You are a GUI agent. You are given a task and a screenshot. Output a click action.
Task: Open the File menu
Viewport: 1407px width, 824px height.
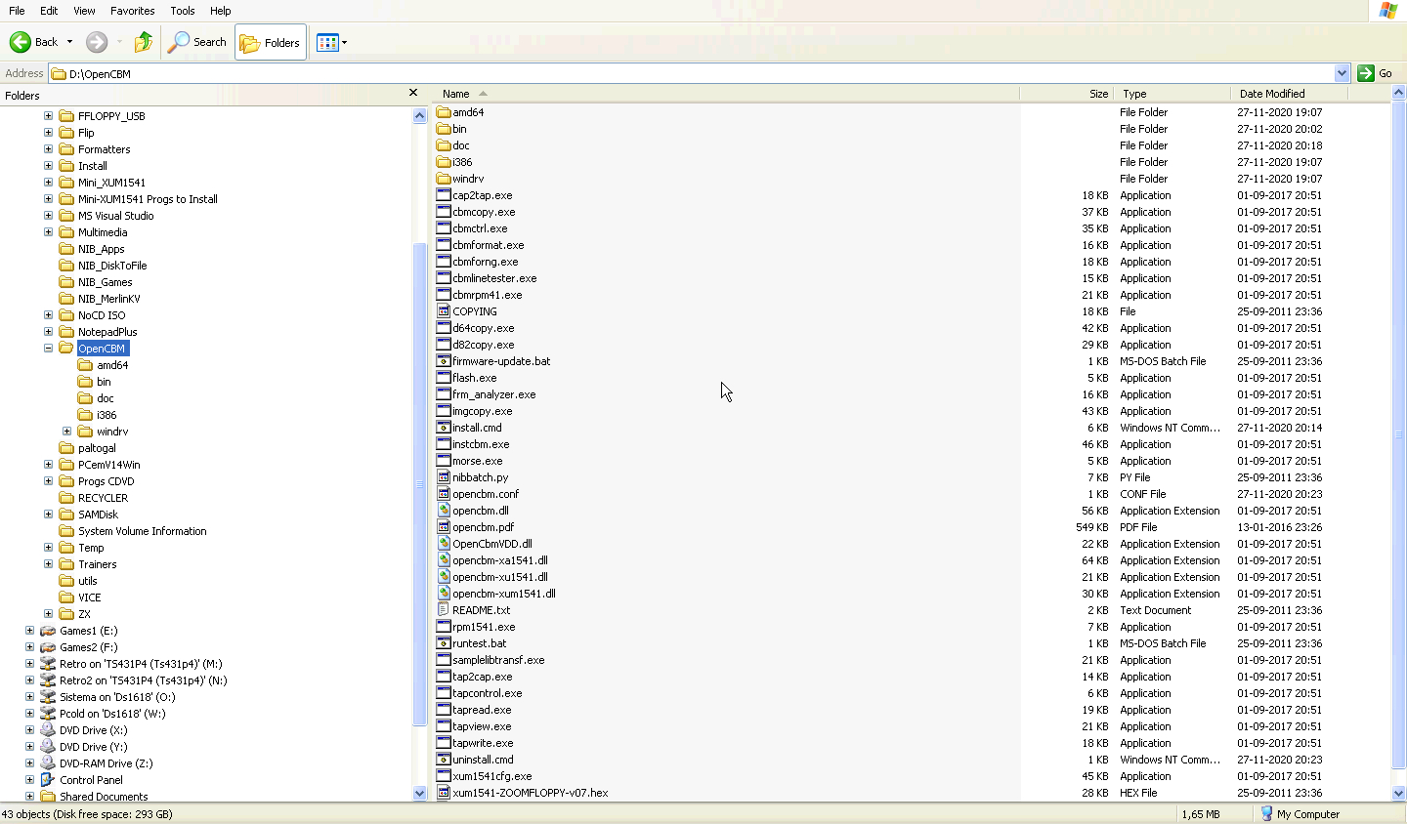click(x=17, y=11)
